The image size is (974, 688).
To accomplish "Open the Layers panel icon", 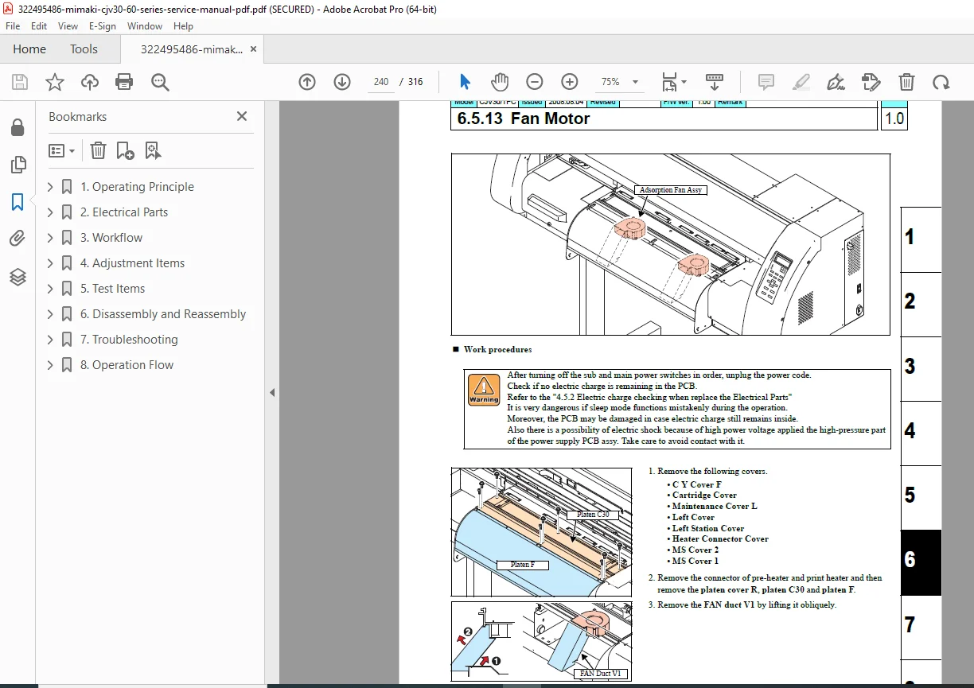I will (18, 276).
